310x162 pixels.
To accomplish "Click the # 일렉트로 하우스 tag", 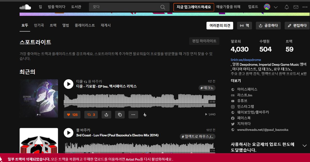I will click(198, 137).
